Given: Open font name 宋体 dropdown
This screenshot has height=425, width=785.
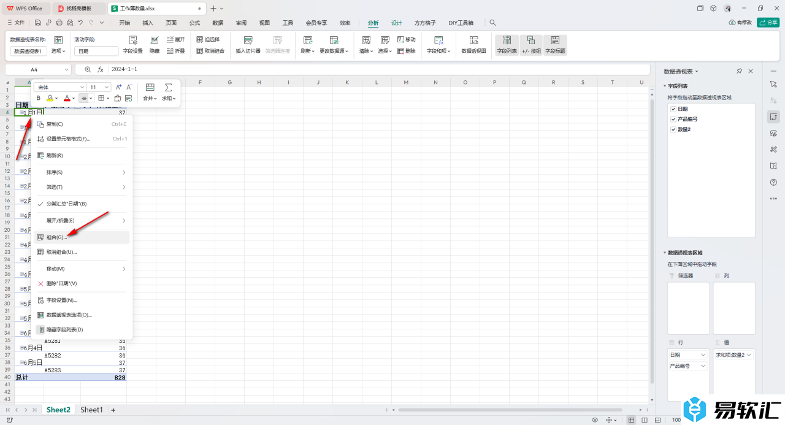Looking at the screenshot, I should (x=82, y=87).
